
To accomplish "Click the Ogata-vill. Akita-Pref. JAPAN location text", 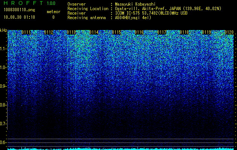I will pyautogui.click(x=168, y=9).
